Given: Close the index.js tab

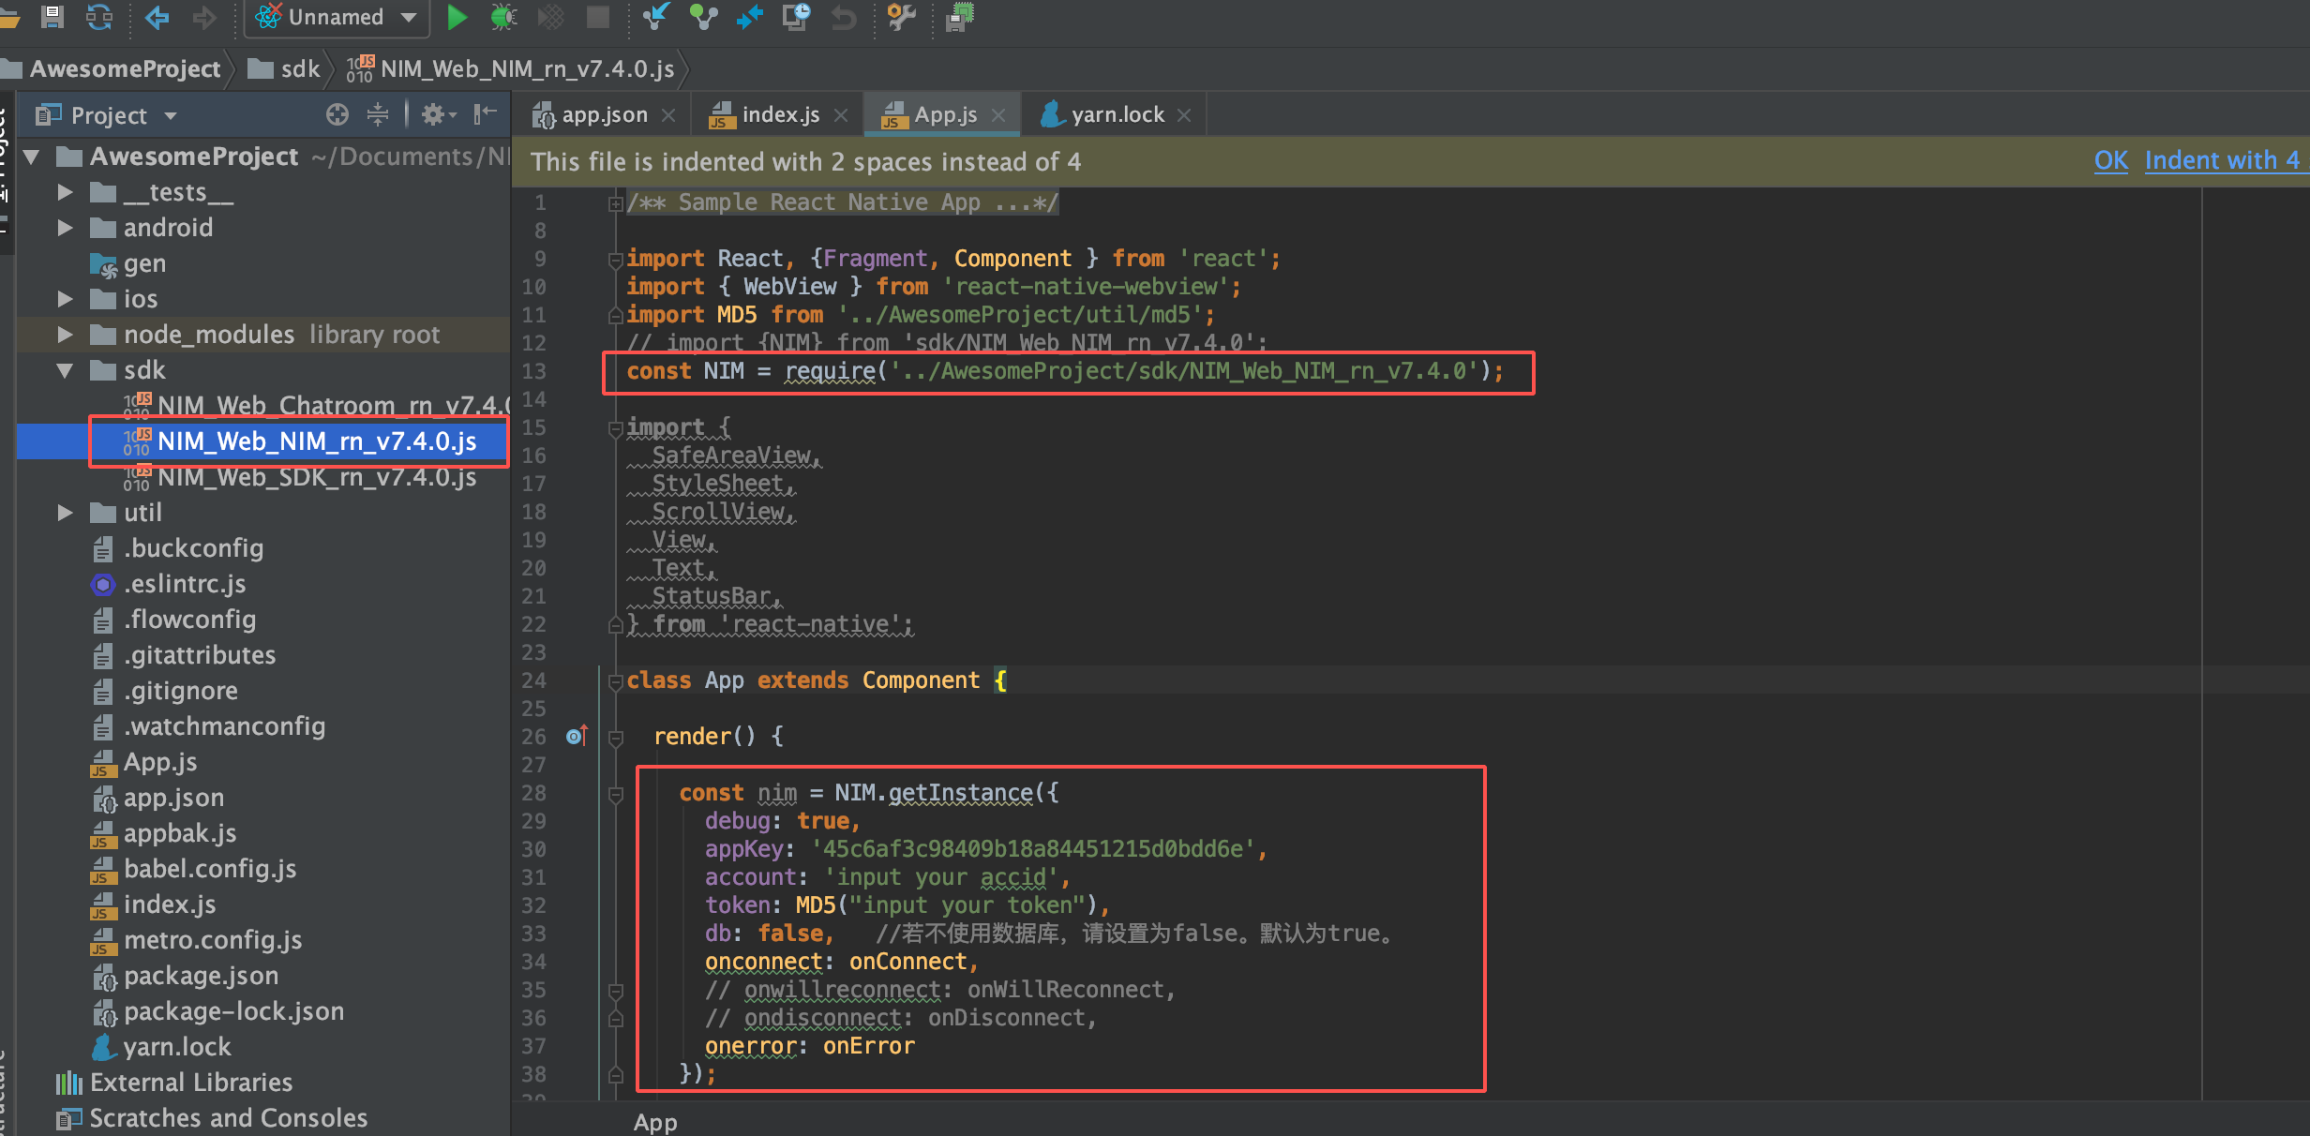Looking at the screenshot, I should [841, 114].
